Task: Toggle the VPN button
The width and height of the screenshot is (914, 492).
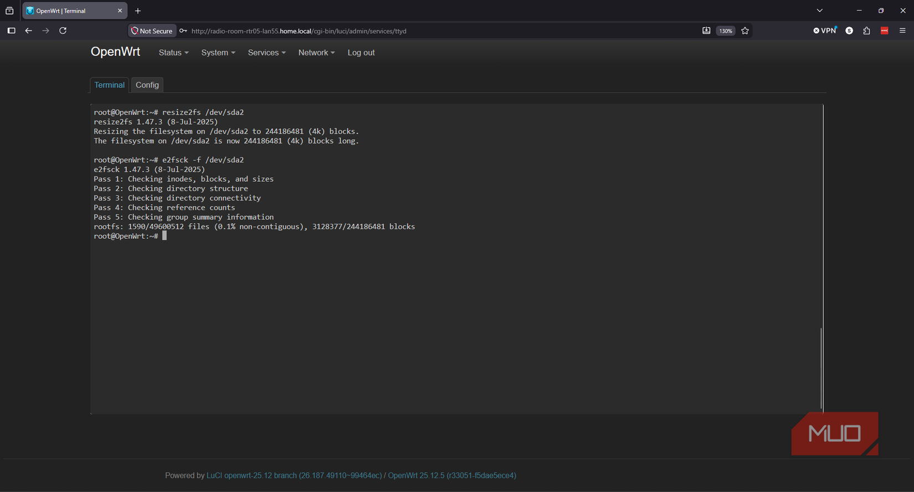Action: coord(825,31)
